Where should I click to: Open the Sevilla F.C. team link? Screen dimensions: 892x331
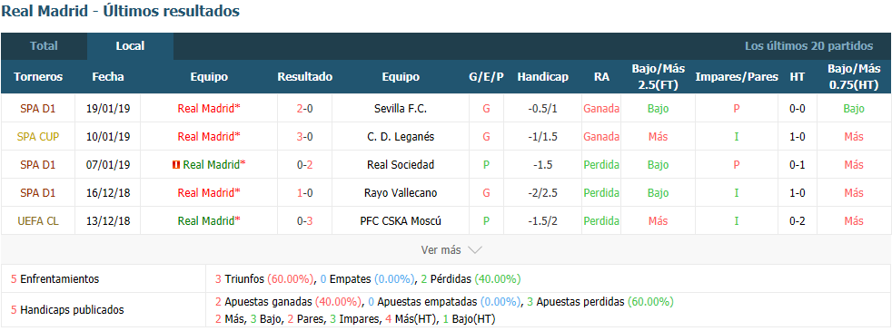[x=401, y=109]
